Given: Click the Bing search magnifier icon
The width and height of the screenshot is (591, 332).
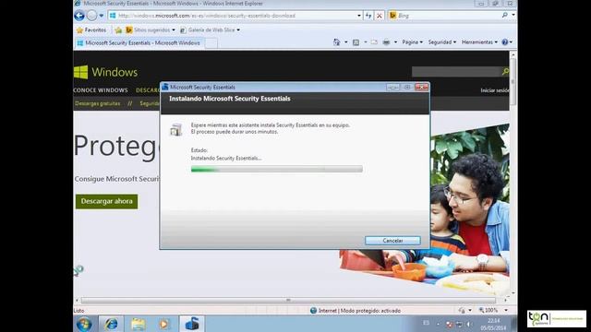Looking at the screenshot, I should coord(505,16).
